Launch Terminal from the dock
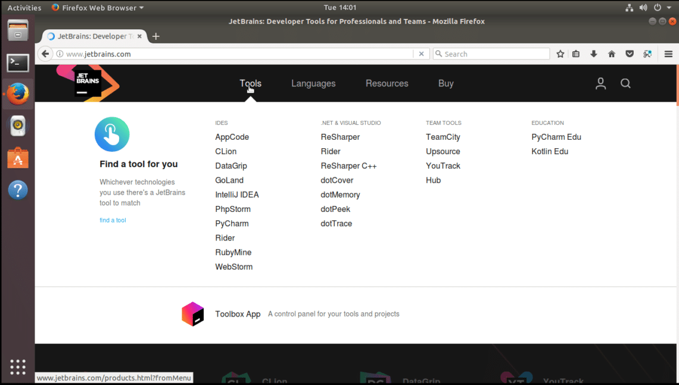679x385 pixels. pos(18,62)
